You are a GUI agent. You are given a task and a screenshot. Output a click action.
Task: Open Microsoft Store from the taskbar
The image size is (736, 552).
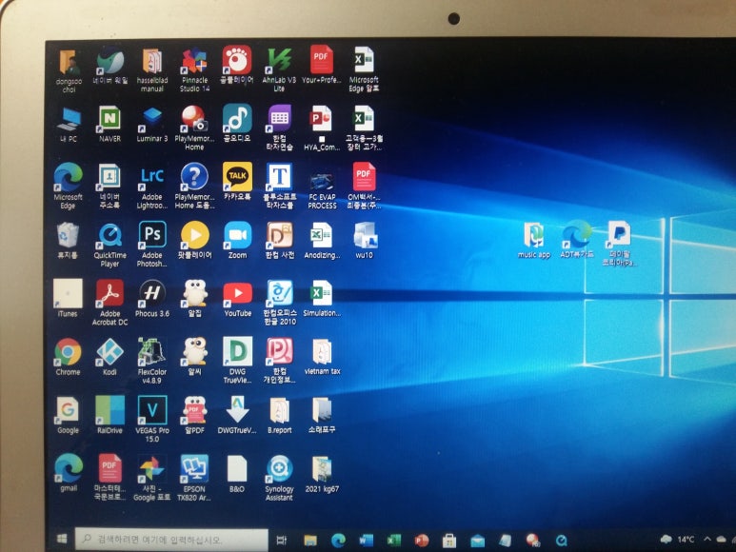click(448, 541)
